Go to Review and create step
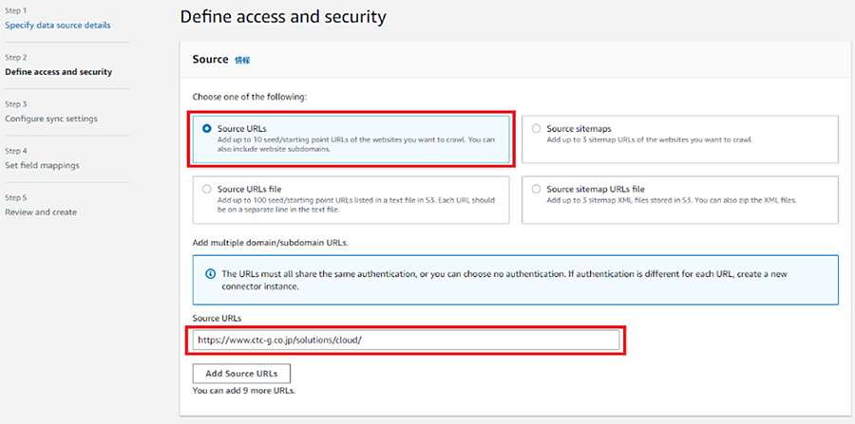The height and width of the screenshot is (424, 855). click(41, 212)
